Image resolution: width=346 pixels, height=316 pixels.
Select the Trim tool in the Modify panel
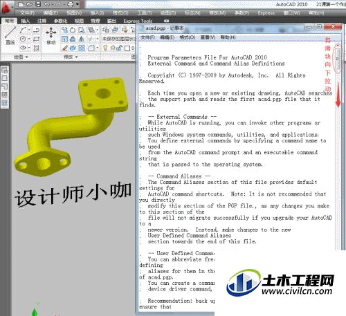(91, 39)
